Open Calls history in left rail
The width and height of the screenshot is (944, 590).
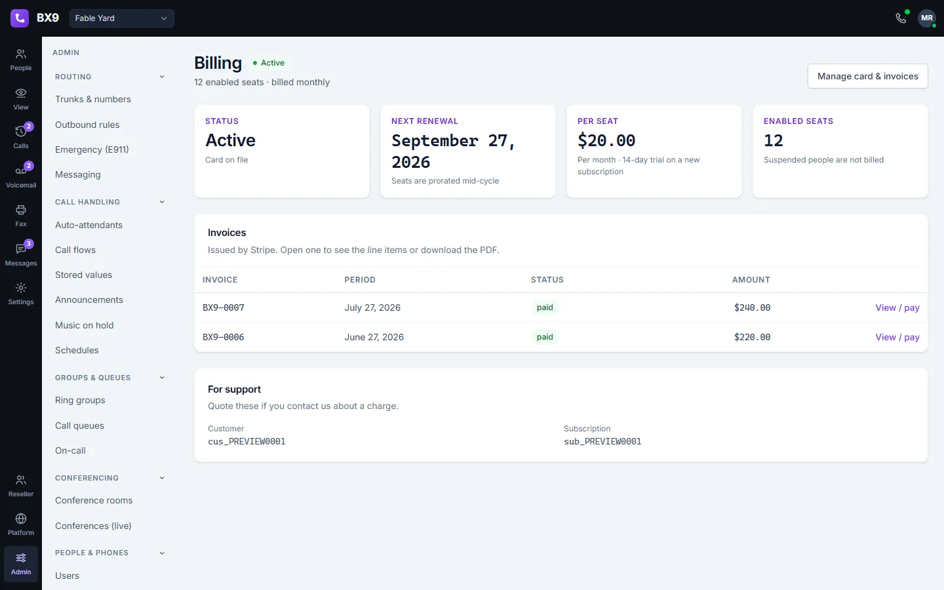[x=21, y=138]
